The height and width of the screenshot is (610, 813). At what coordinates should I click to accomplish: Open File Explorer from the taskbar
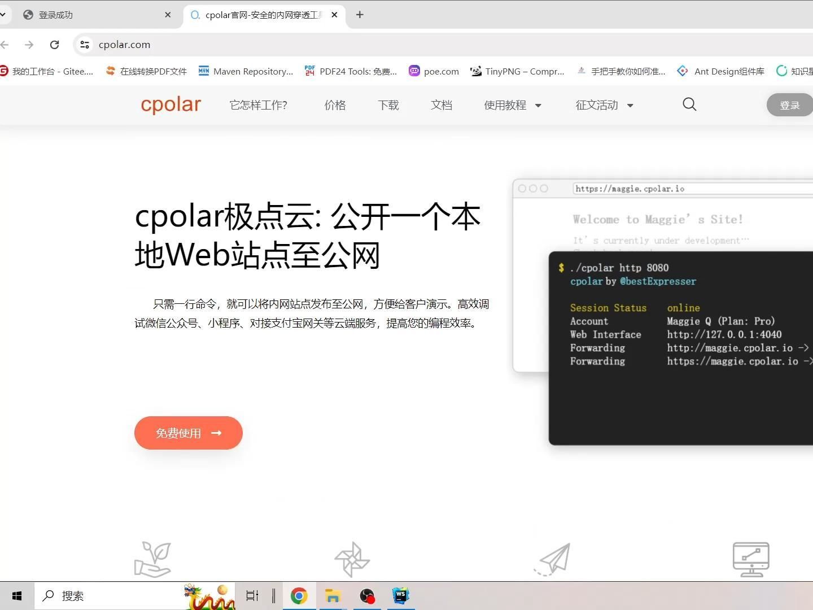333,596
